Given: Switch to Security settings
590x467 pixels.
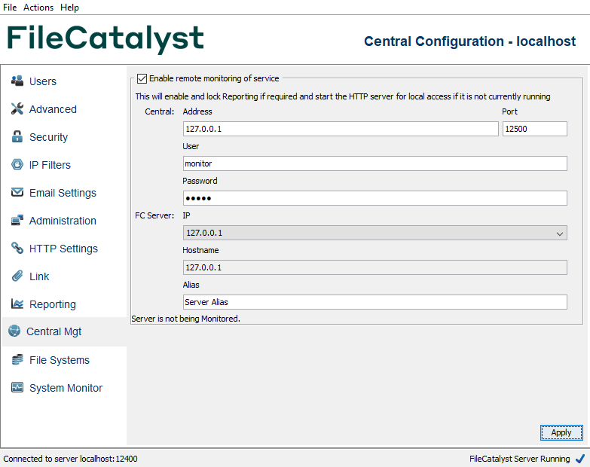Looking at the screenshot, I should tap(48, 137).
